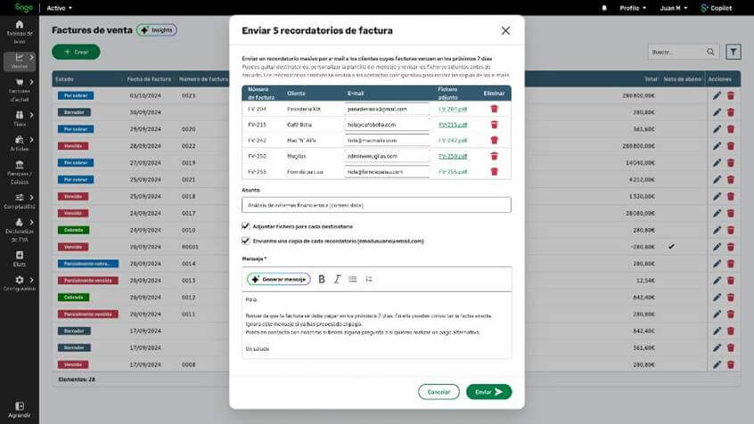Open Comptabilité in the sidebar

20,201
